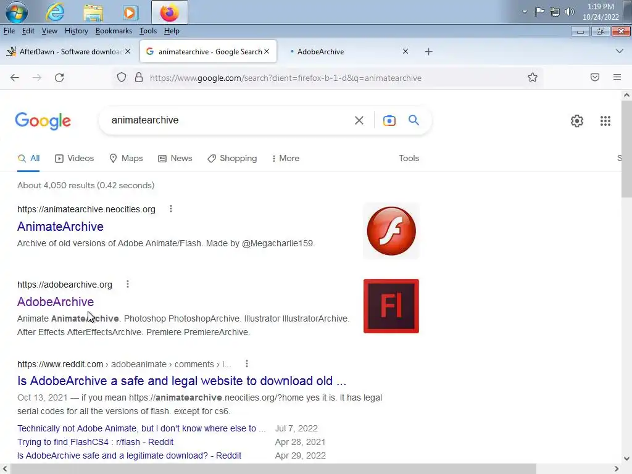Save page to Pocket icon
The width and height of the screenshot is (632, 474).
coord(595,77)
